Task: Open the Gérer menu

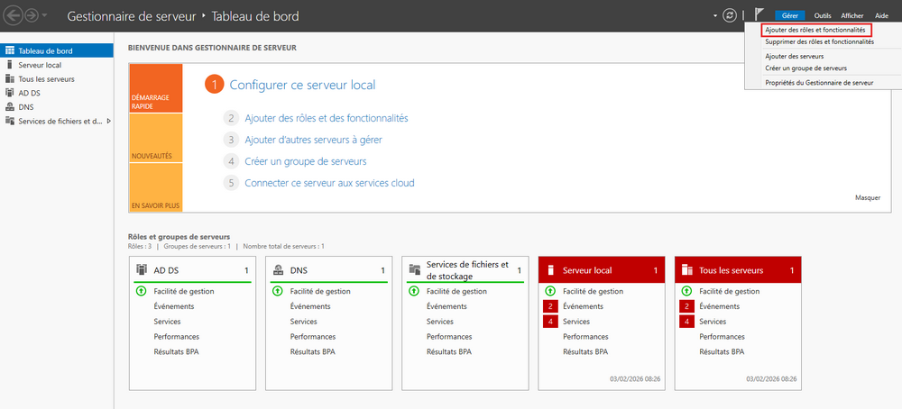Action: [790, 16]
